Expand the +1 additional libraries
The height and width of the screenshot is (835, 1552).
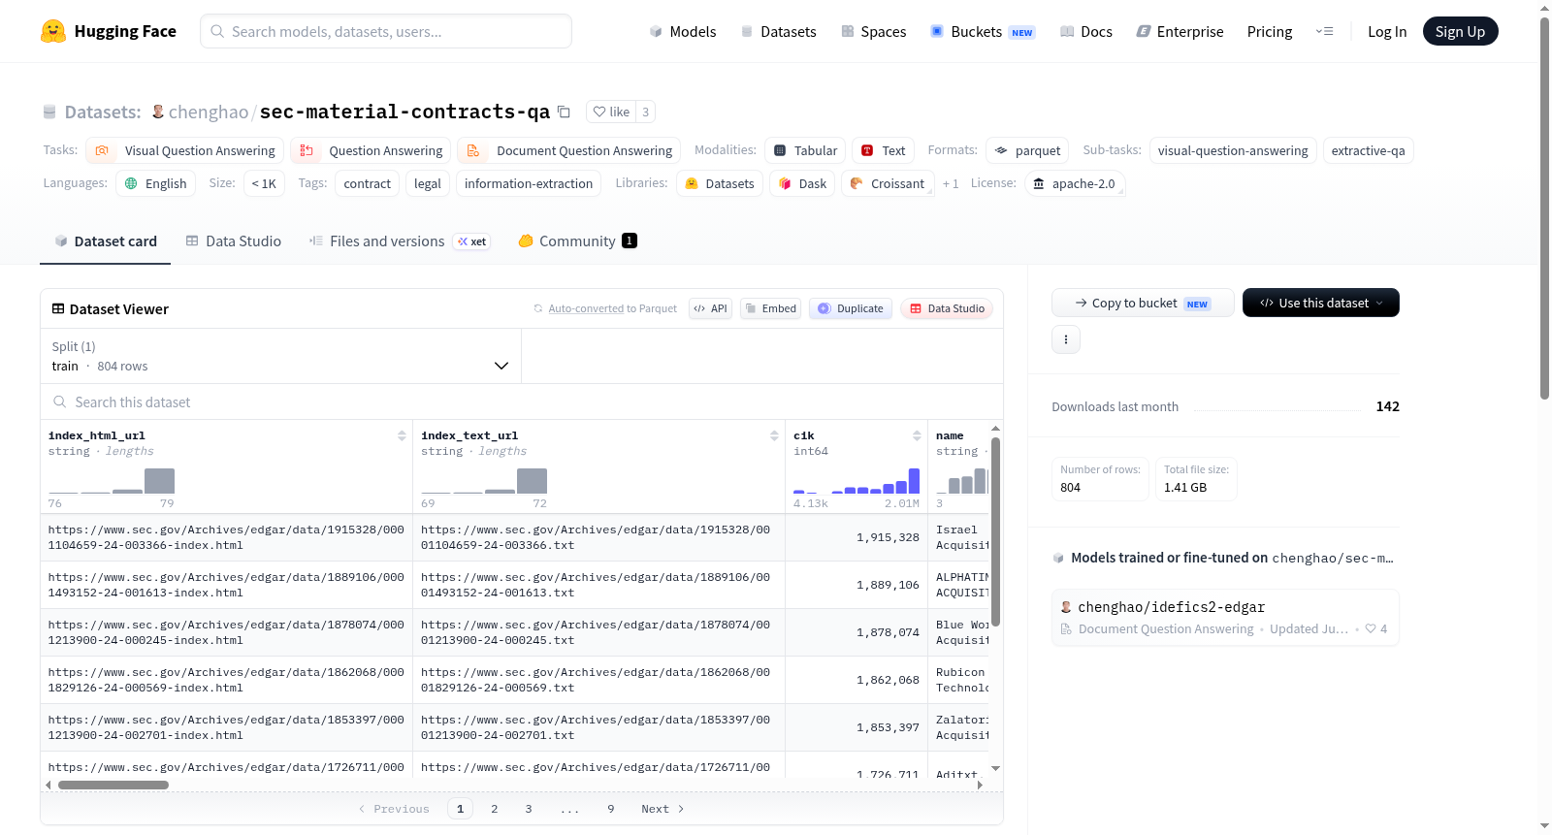pyautogui.click(x=951, y=183)
